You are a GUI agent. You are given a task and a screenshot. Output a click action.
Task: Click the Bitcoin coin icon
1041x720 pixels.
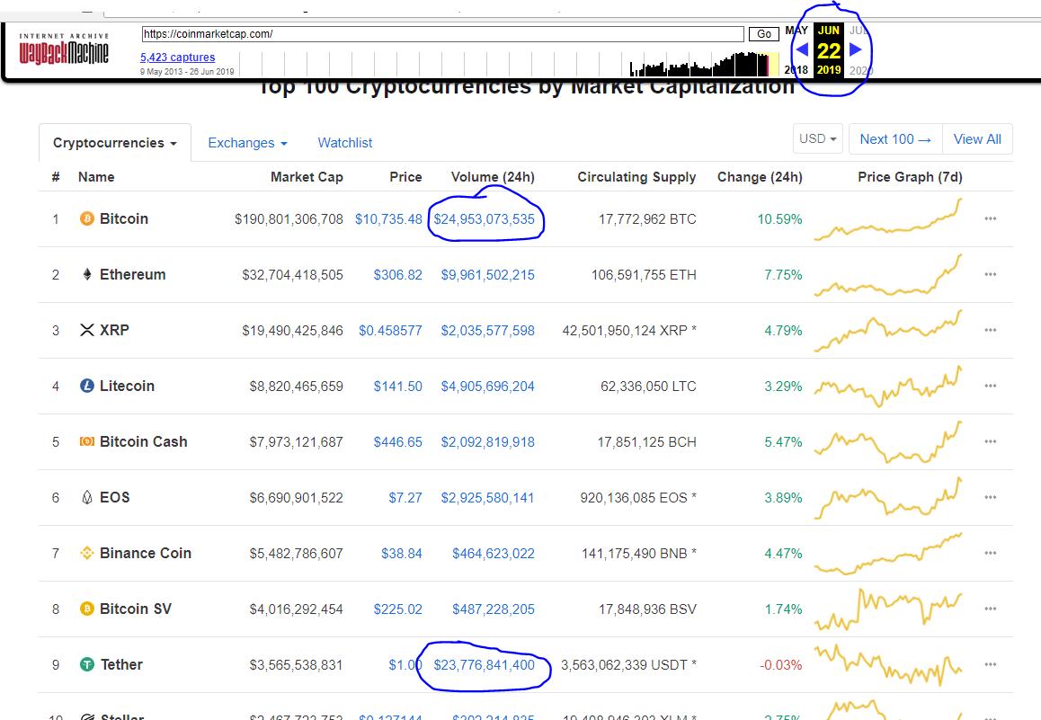pyautogui.click(x=87, y=218)
